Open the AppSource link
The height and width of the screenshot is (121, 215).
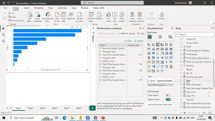coord(128,108)
